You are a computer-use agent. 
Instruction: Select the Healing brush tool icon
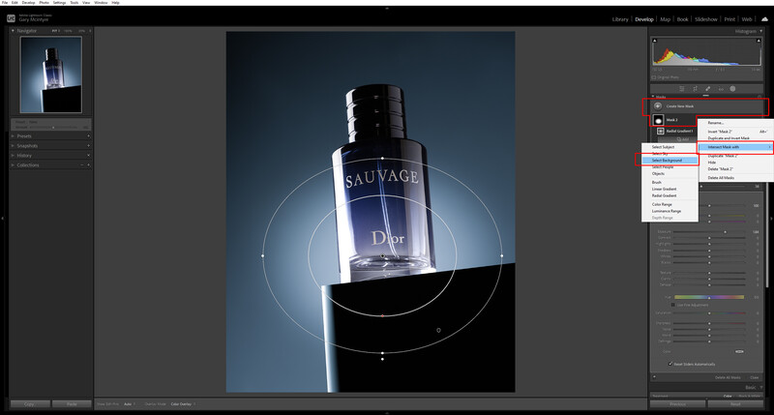(x=708, y=89)
